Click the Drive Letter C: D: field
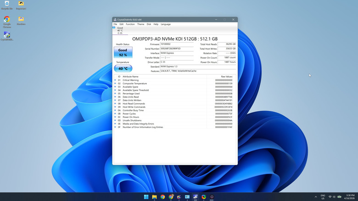358x201 pixels. point(177,62)
